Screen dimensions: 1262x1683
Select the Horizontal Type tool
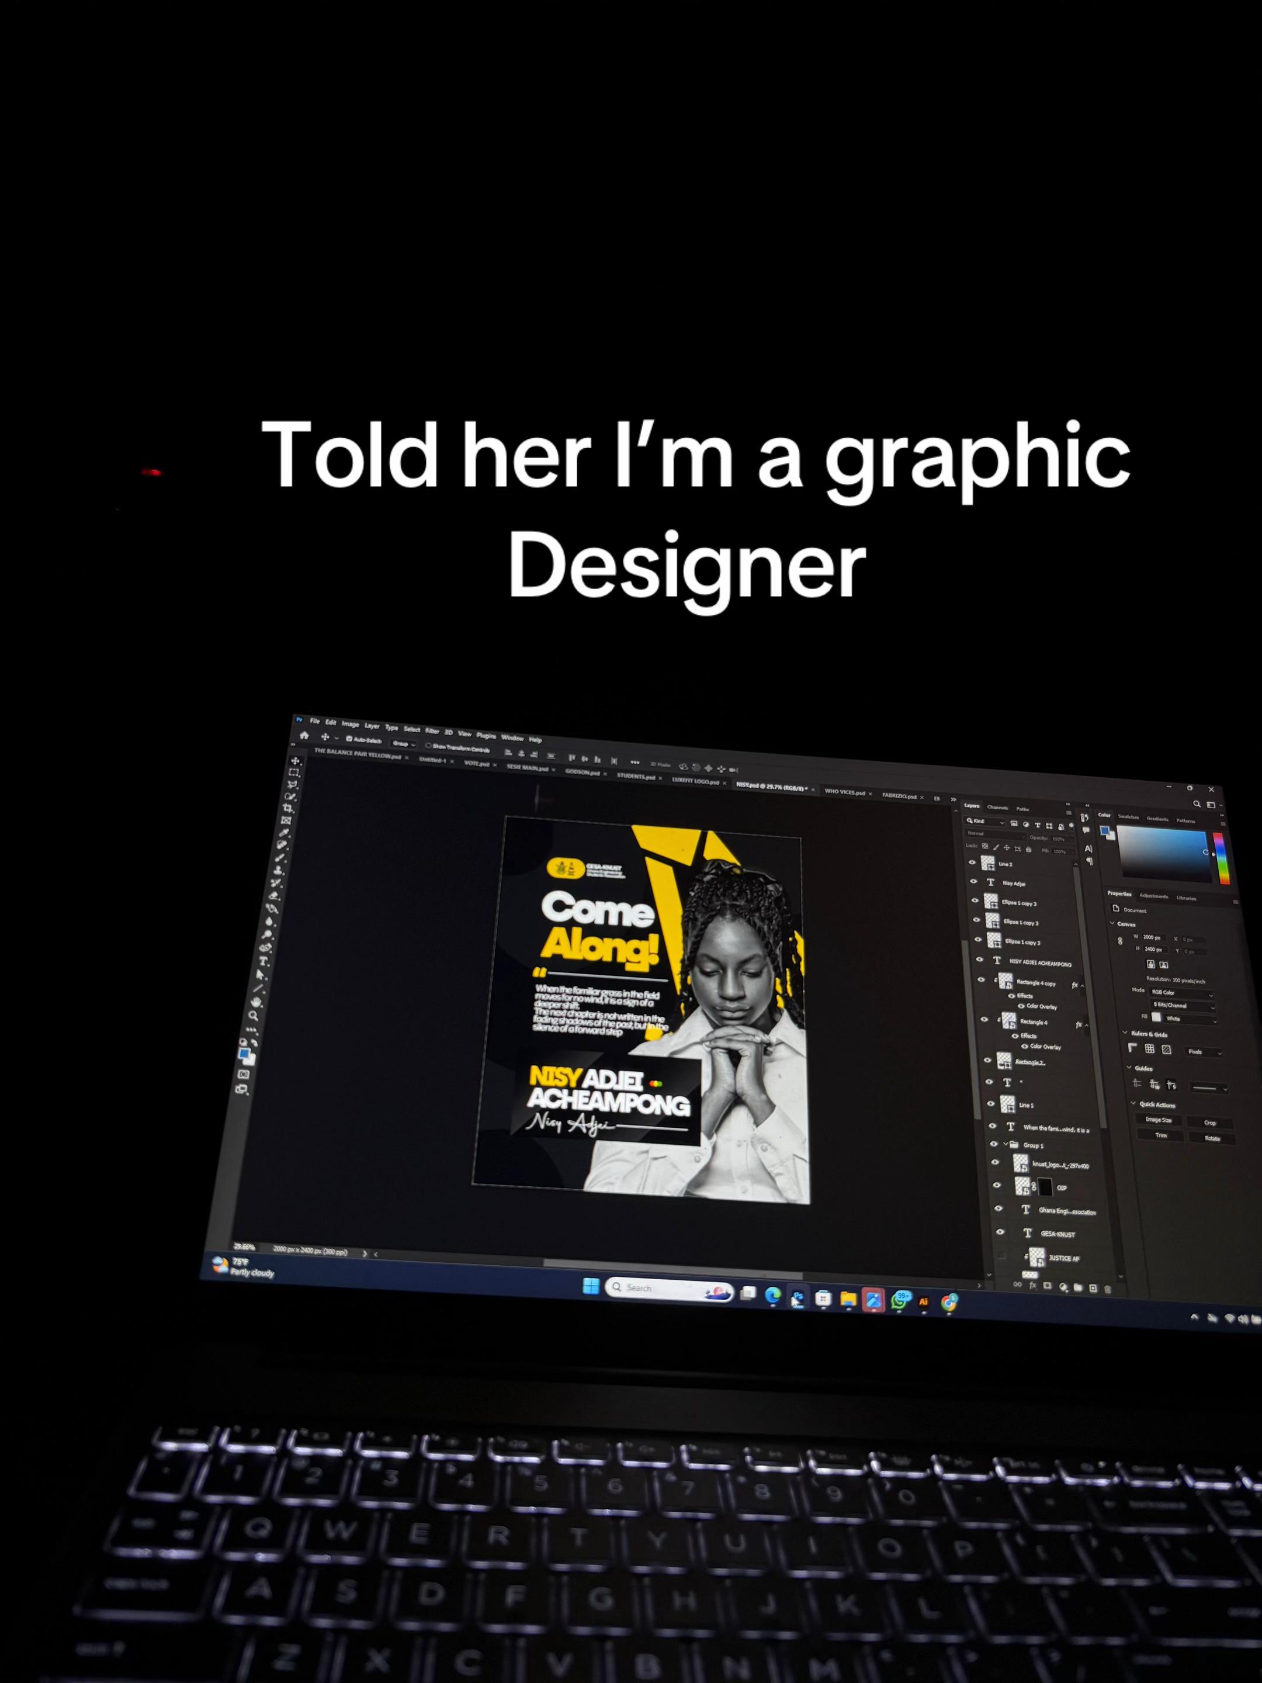263,961
